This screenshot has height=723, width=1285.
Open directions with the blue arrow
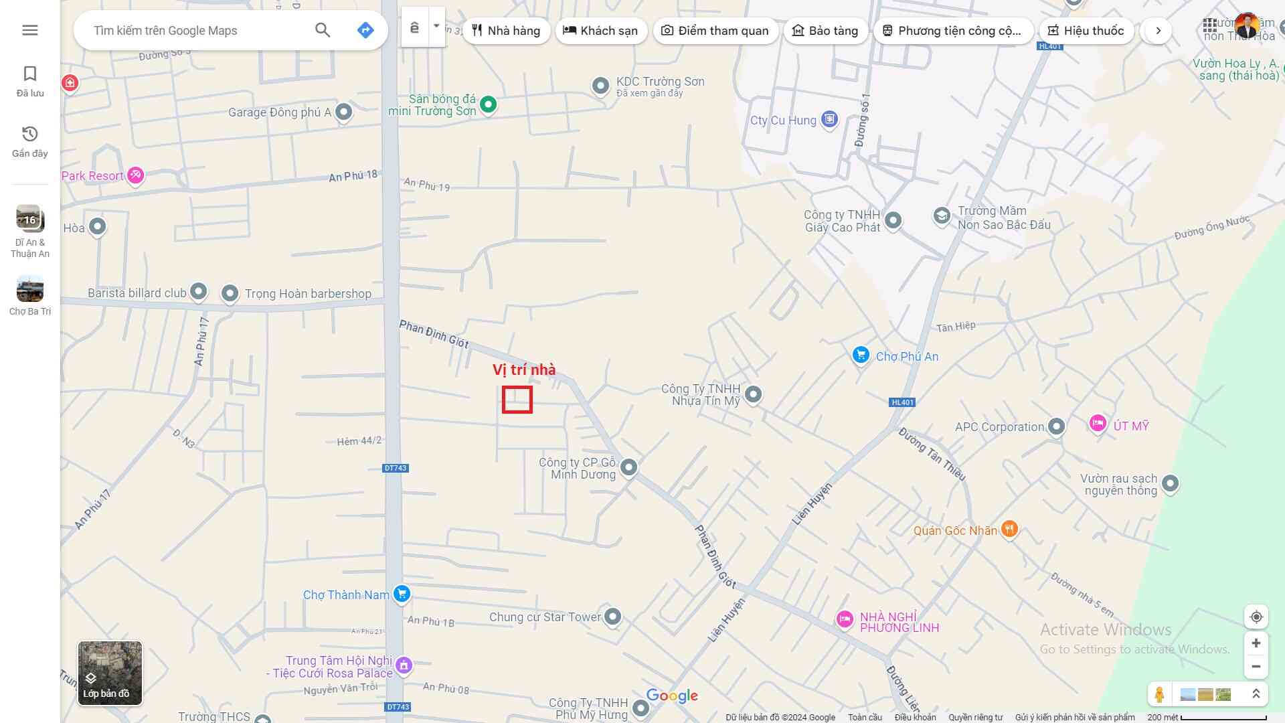point(365,30)
